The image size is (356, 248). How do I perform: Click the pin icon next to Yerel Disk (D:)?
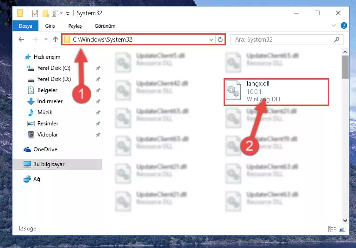pyautogui.click(x=98, y=79)
